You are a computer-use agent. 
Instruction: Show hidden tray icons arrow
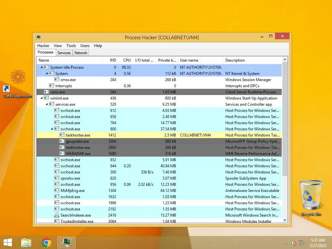[286, 243]
